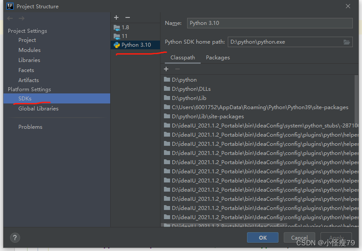The width and height of the screenshot is (362, 251).
Task: Click the folder icon beside D:\python\Lib
Action: click(x=167, y=98)
